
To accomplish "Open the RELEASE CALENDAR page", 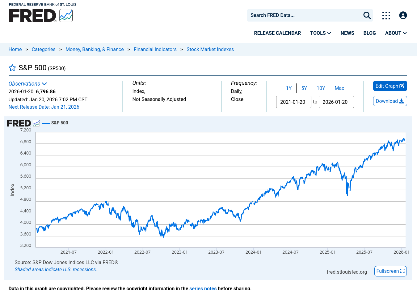I will click(x=277, y=33).
